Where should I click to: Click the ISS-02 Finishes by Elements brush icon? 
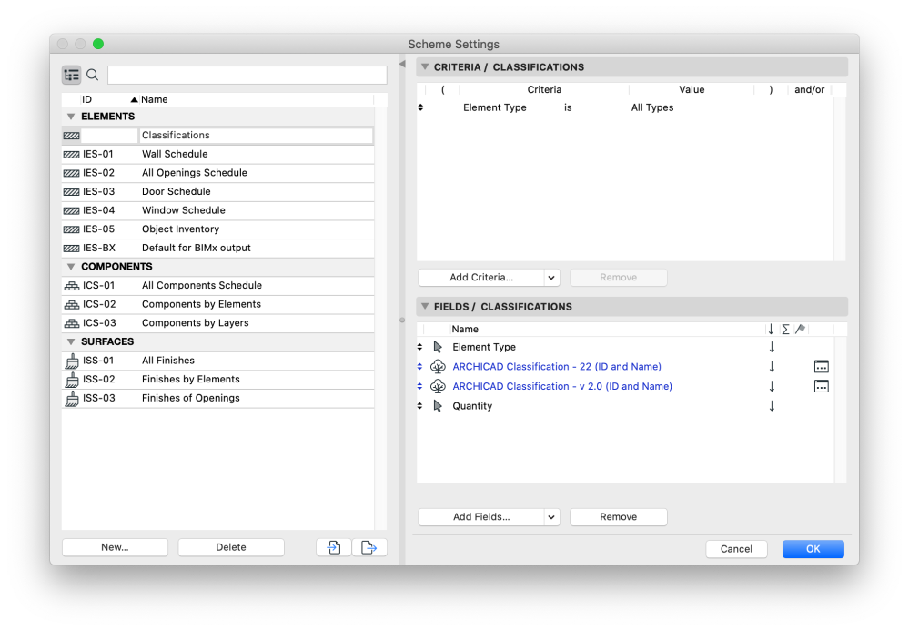tap(72, 380)
